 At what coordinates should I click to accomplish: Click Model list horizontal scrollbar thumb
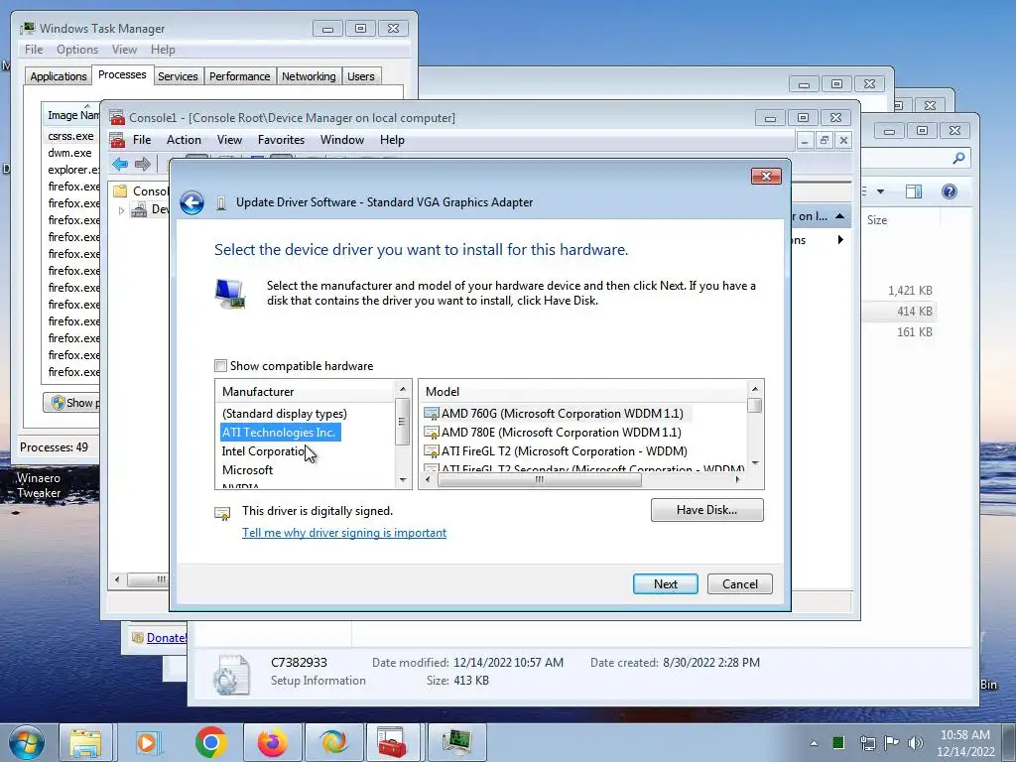click(x=539, y=479)
